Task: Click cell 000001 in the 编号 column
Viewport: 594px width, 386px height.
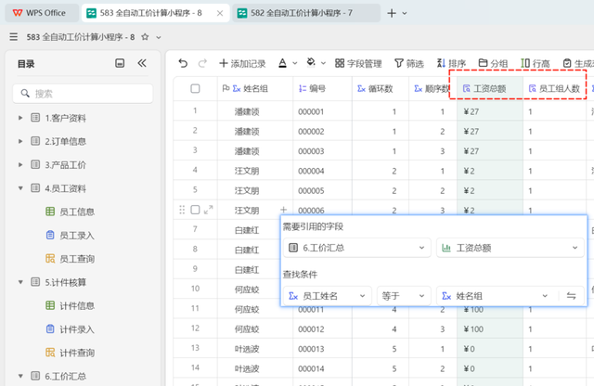Action: pyautogui.click(x=322, y=111)
